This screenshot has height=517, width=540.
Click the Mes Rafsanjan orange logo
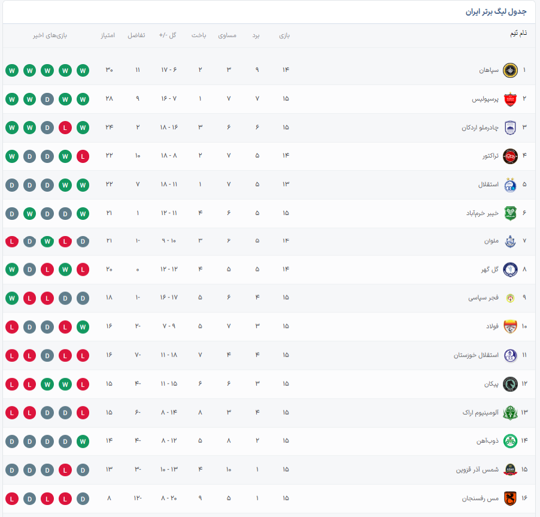[509, 498]
